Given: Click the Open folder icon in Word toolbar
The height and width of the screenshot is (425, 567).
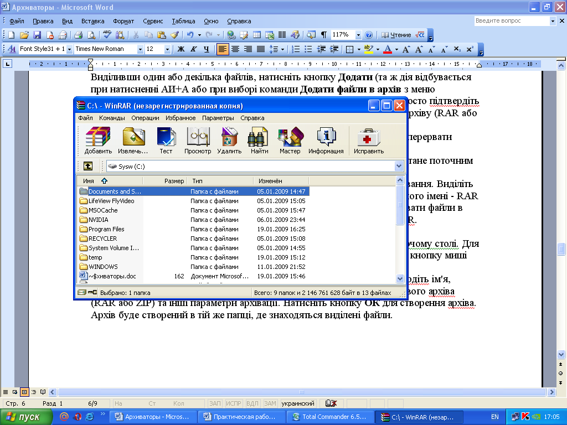Looking at the screenshot, I should (x=24, y=35).
